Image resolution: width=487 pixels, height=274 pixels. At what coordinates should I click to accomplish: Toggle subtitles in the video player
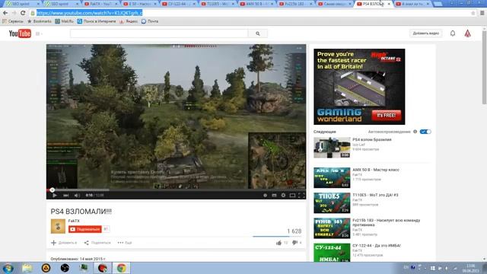pyautogui.click(x=274, y=195)
